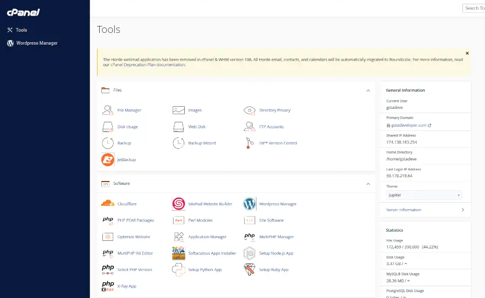Open the Backup clock icon
This screenshot has width=485, height=298.
108,143
